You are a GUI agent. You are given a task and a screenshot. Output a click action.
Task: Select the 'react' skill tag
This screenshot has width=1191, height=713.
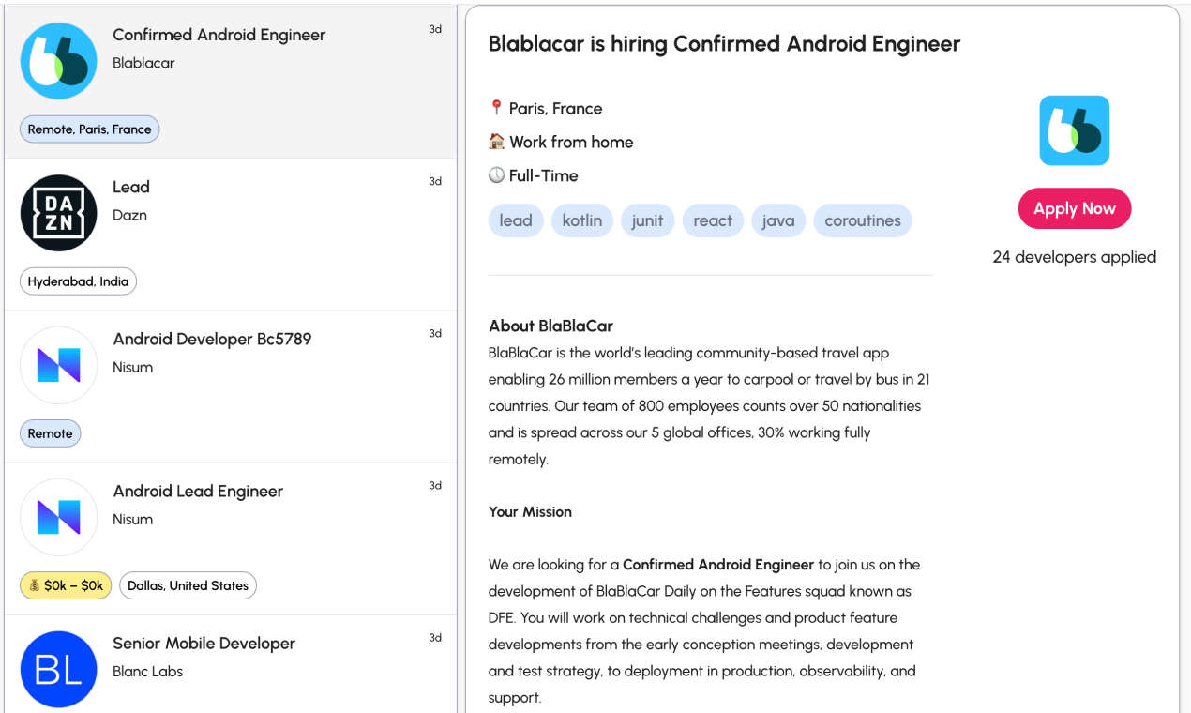click(713, 220)
